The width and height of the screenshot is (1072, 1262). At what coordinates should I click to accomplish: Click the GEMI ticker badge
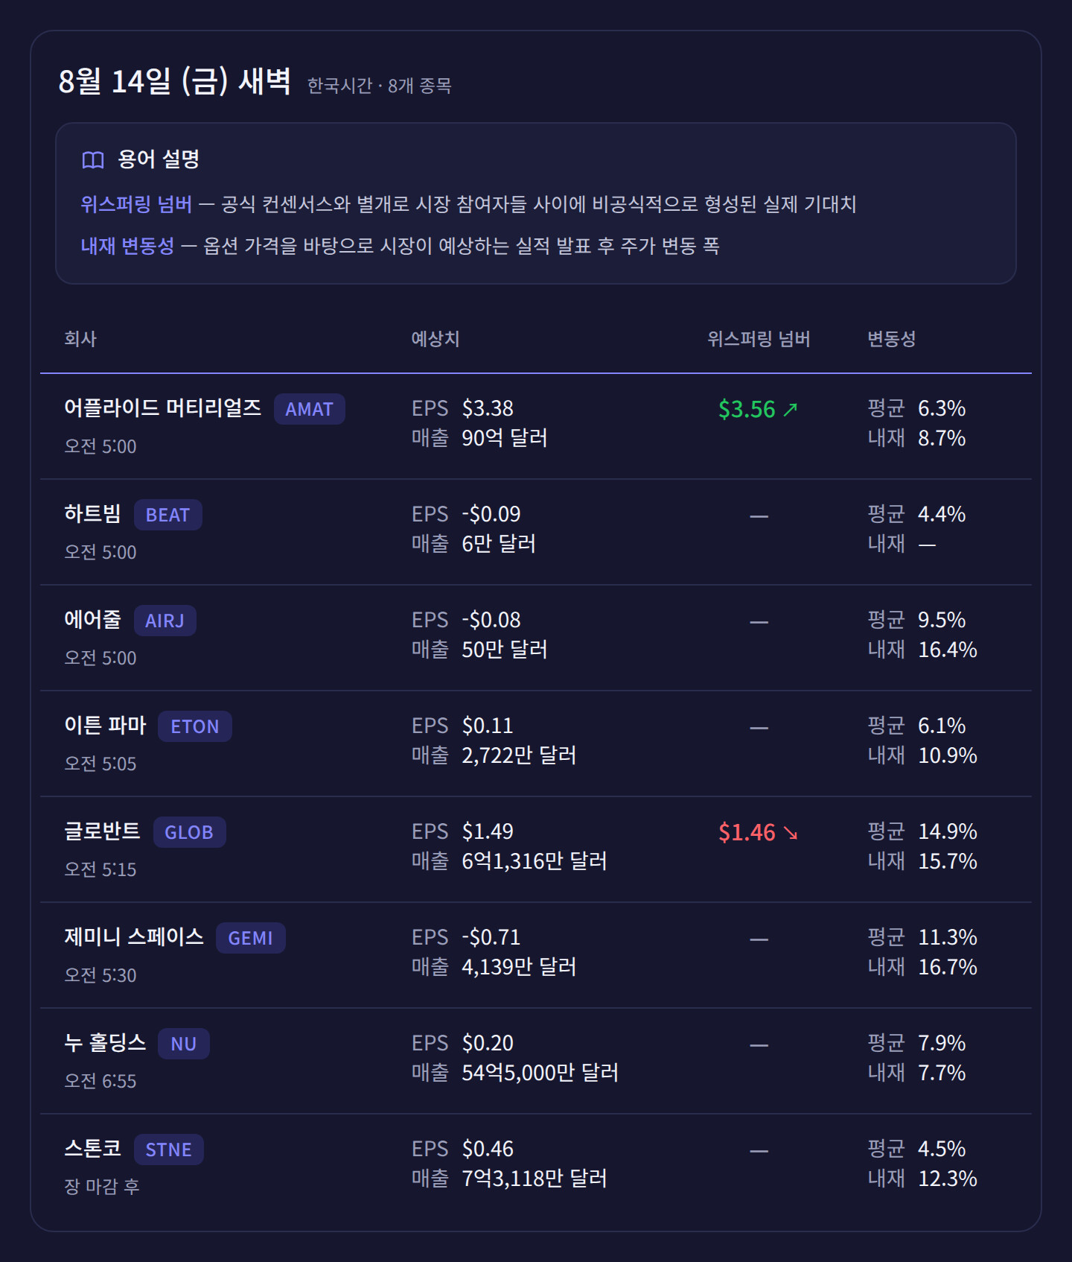tap(250, 938)
